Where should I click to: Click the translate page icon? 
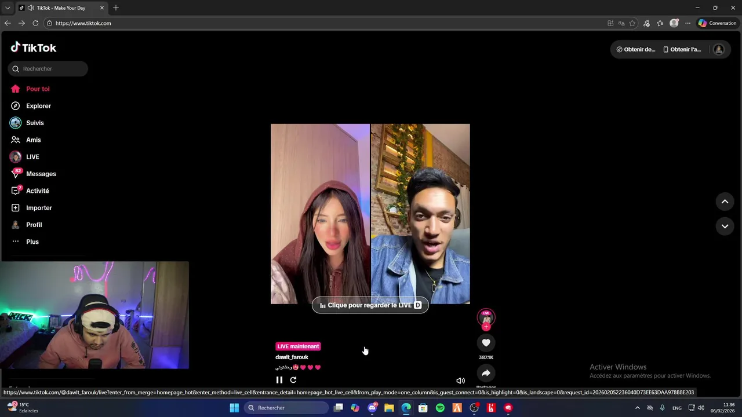coord(621,23)
